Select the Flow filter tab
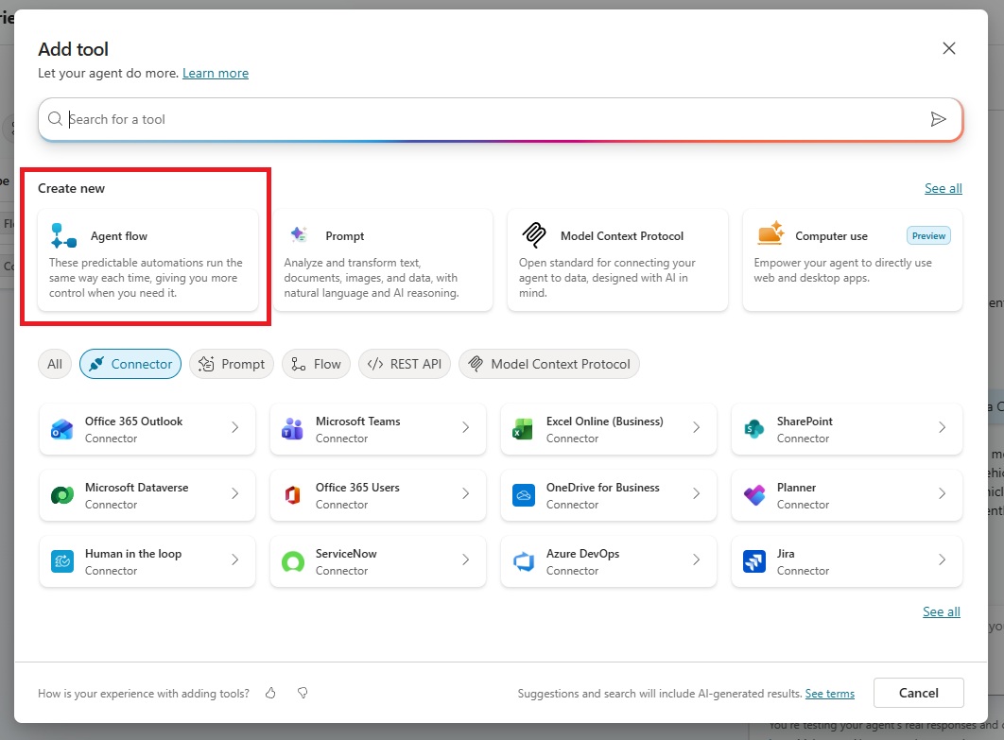The image size is (1004, 740). click(317, 364)
